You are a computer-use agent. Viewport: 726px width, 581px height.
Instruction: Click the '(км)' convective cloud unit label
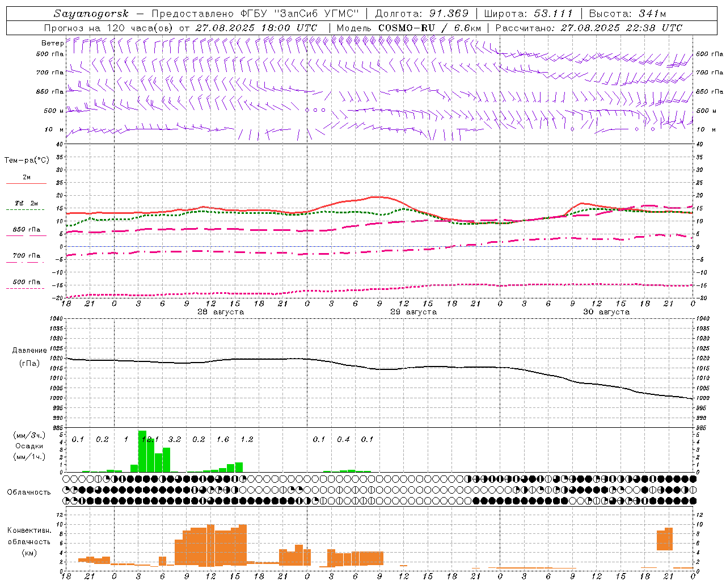[x=29, y=553]
